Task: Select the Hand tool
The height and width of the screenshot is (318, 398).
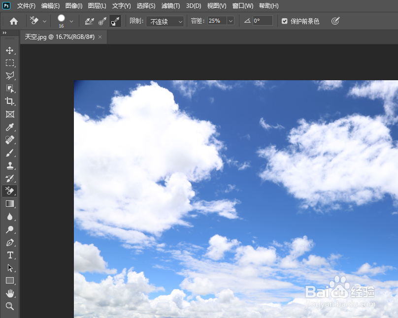Action: (x=10, y=293)
